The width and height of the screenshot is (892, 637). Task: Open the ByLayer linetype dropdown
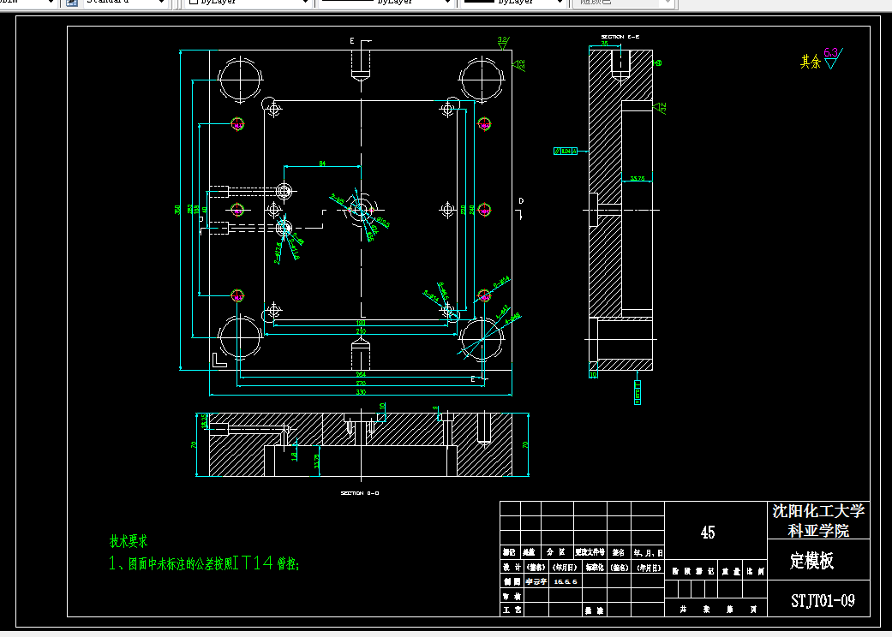click(x=386, y=3)
